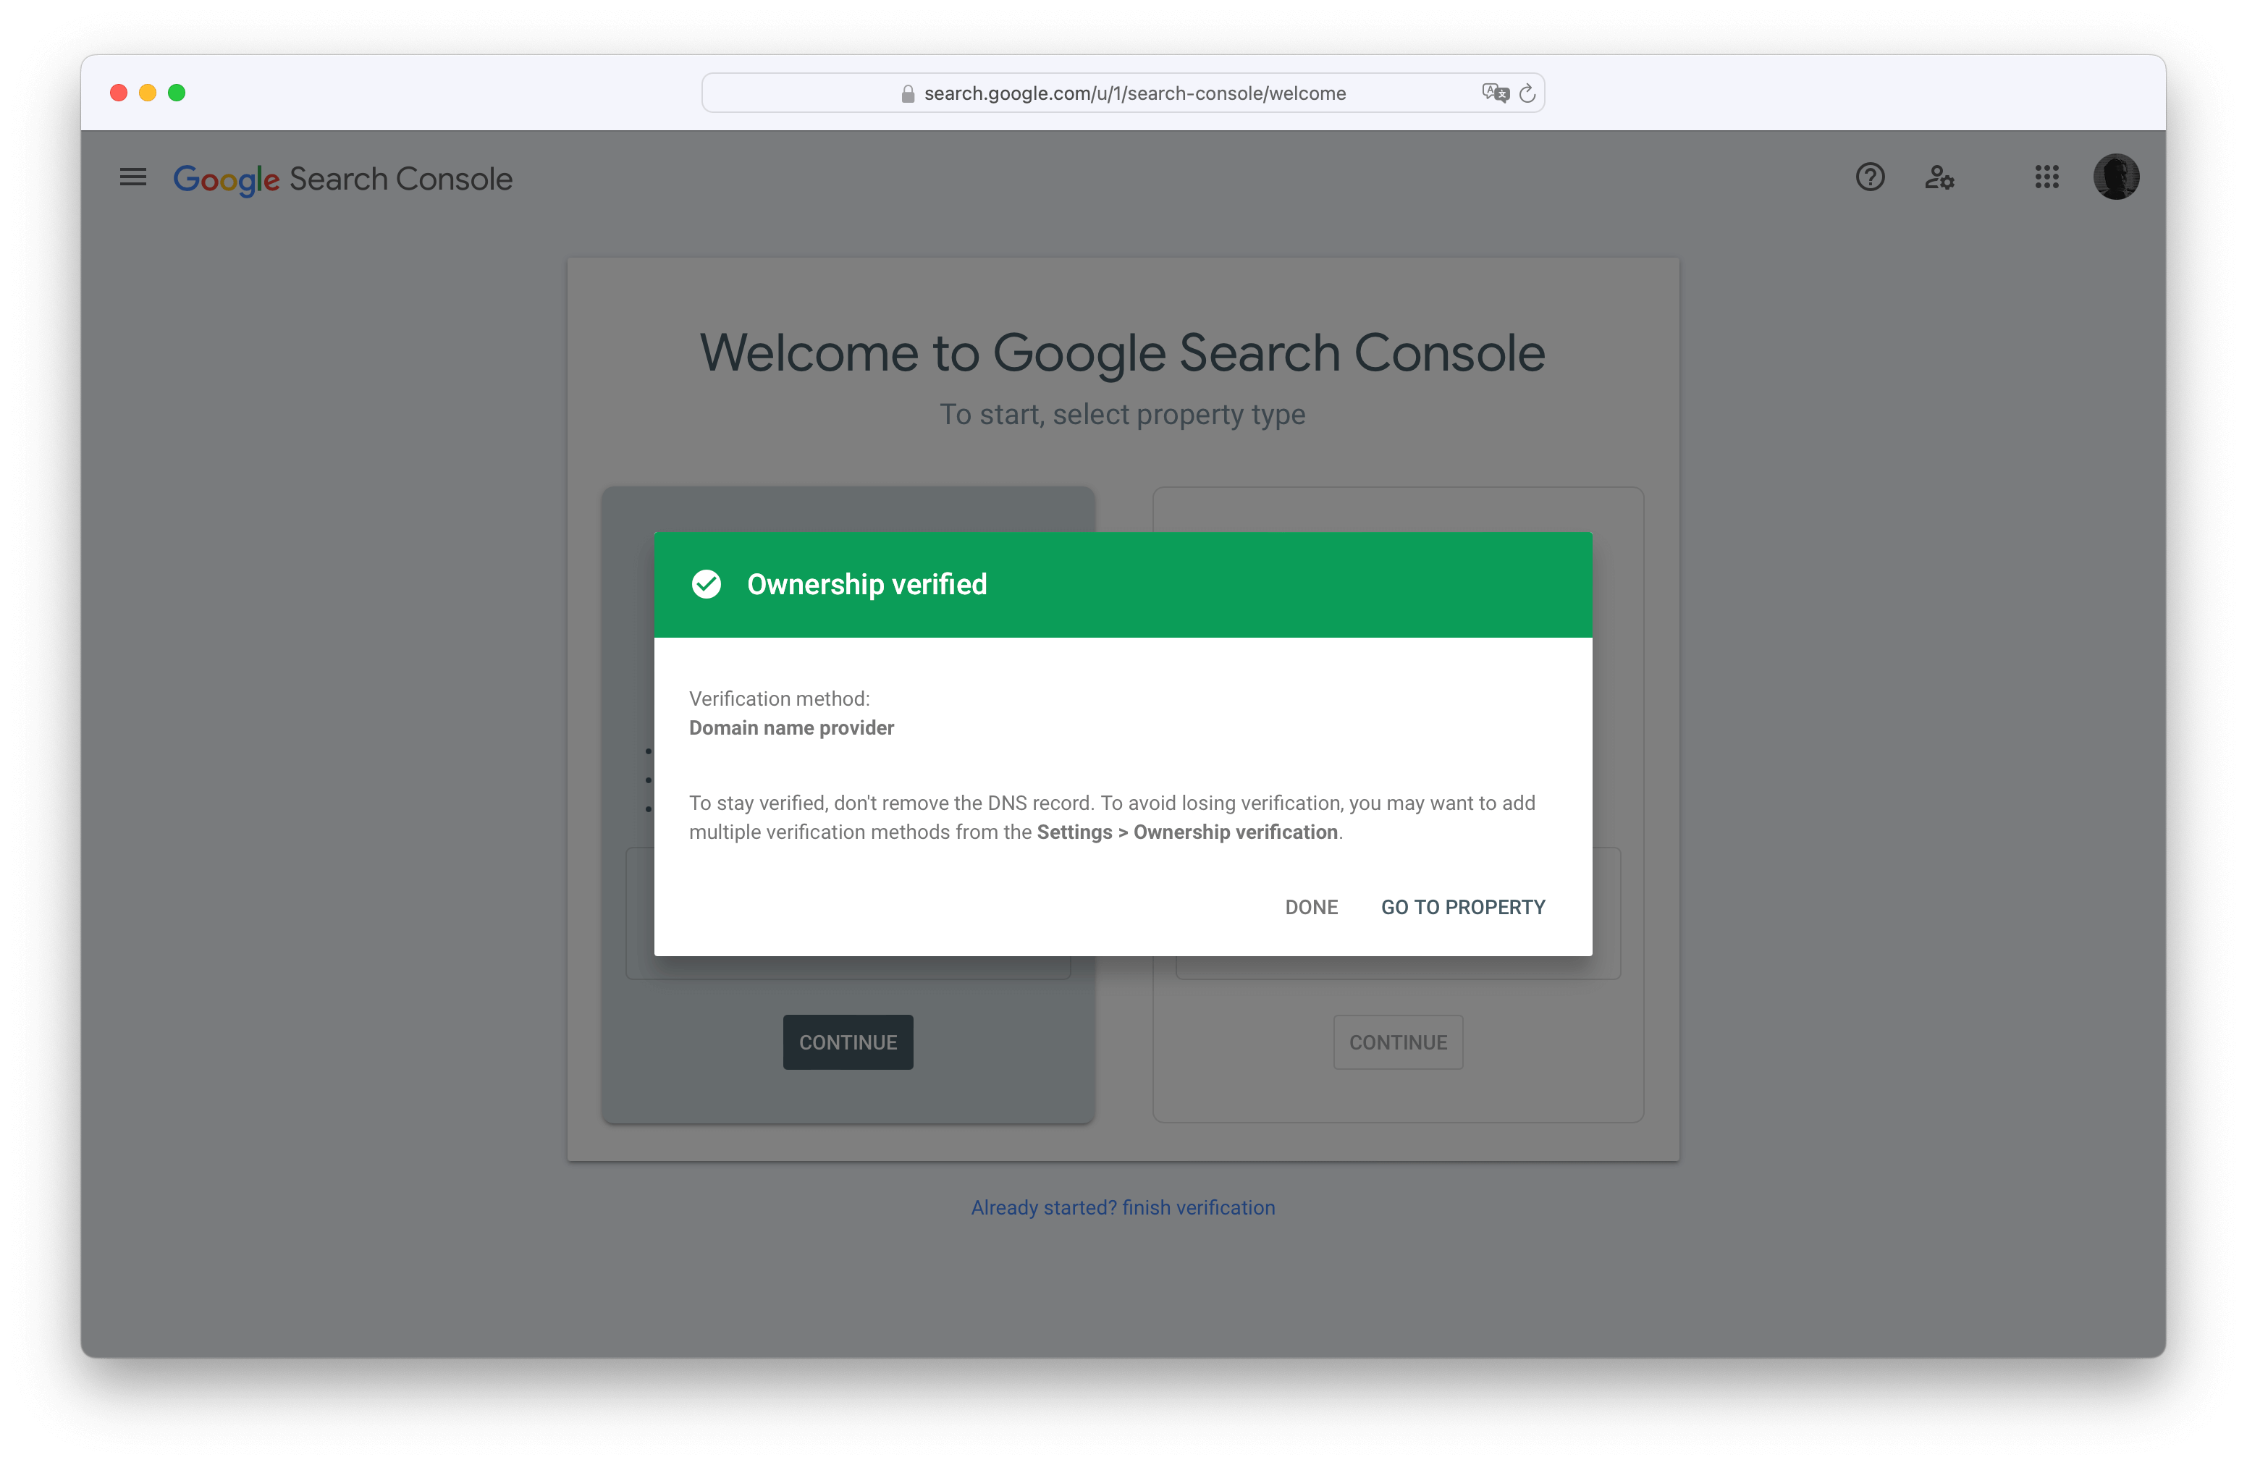This screenshot has height=1465, width=2247.
Task: Click the translate page icon in address bar
Action: pos(1495,93)
